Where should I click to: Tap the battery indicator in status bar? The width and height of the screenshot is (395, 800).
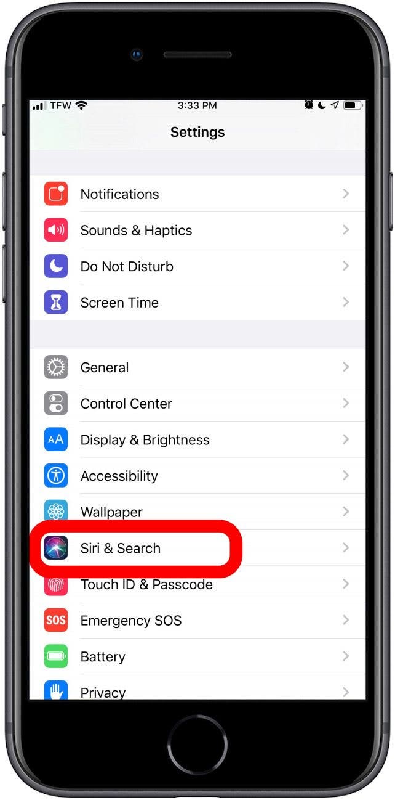click(353, 105)
